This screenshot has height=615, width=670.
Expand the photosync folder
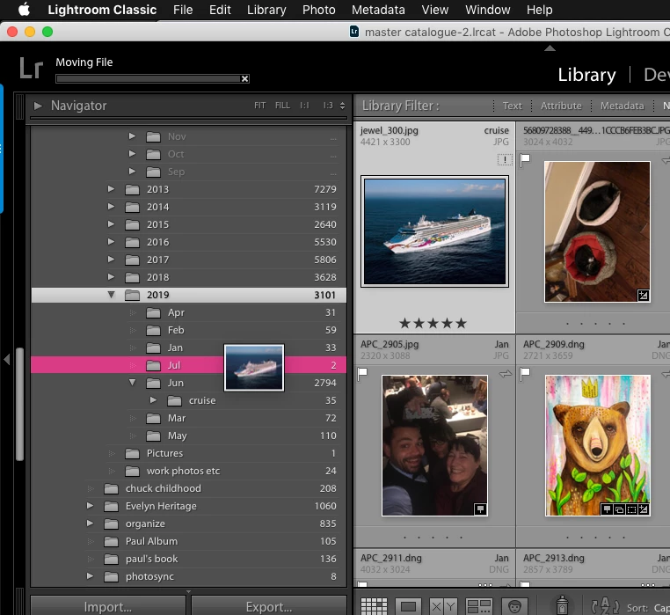pyautogui.click(x=90, y=576)
